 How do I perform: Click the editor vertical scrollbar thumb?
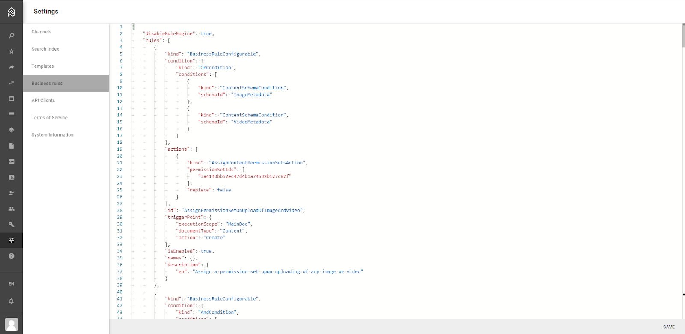click(683, 35)
